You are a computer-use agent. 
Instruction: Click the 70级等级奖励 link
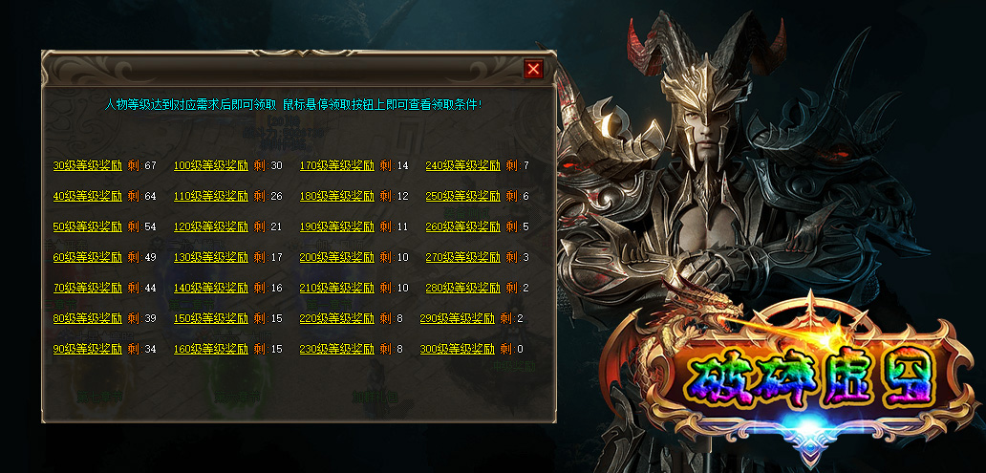coord(87,288)
